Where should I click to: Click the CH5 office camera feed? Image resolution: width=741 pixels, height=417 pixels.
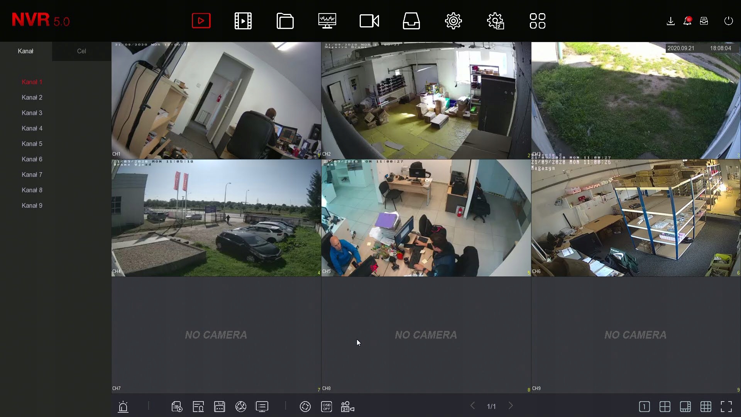(425, 216)
